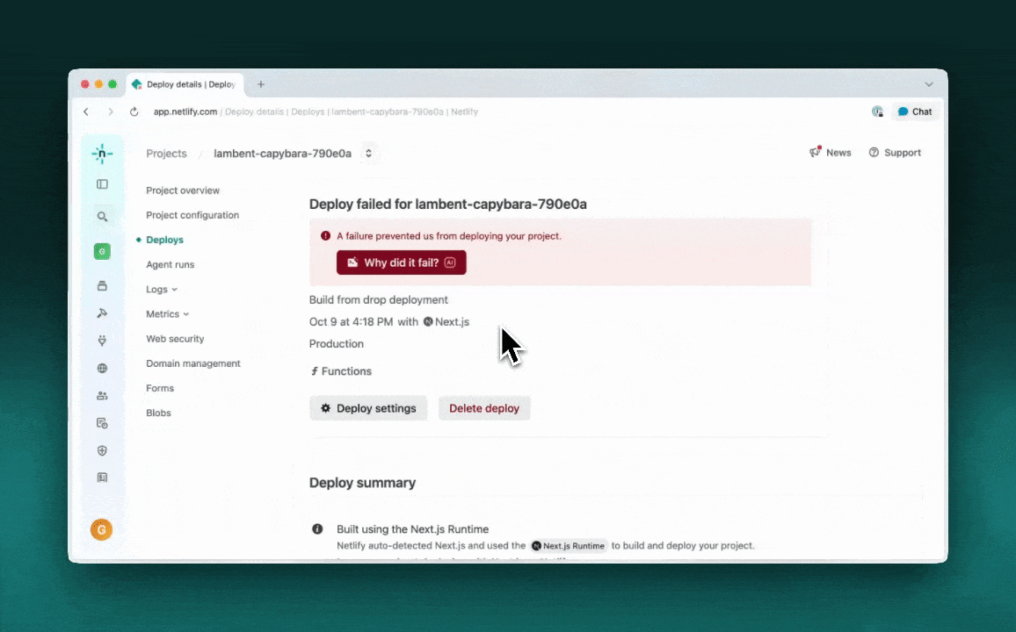The height and width of the screenshot is (632, 1016).
Task: Open the hammer builds icon in the sidebar
Action: coord(102,313)
